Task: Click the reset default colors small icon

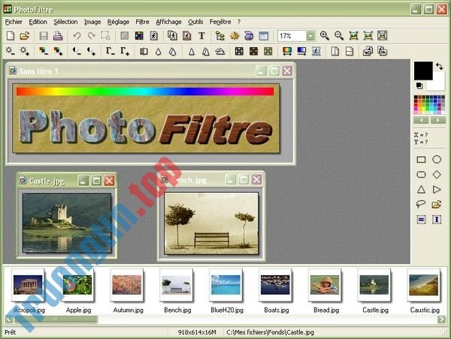Action: coord(419,85)
